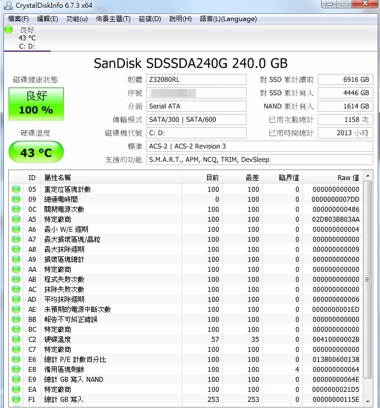Click the firmware field Z32080RL

click(x=196, y=79)
